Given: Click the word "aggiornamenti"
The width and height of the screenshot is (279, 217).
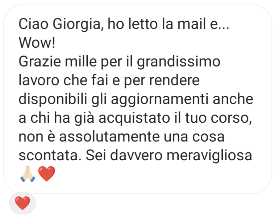Looking at the screenshot, I should [x=159, y=100].
